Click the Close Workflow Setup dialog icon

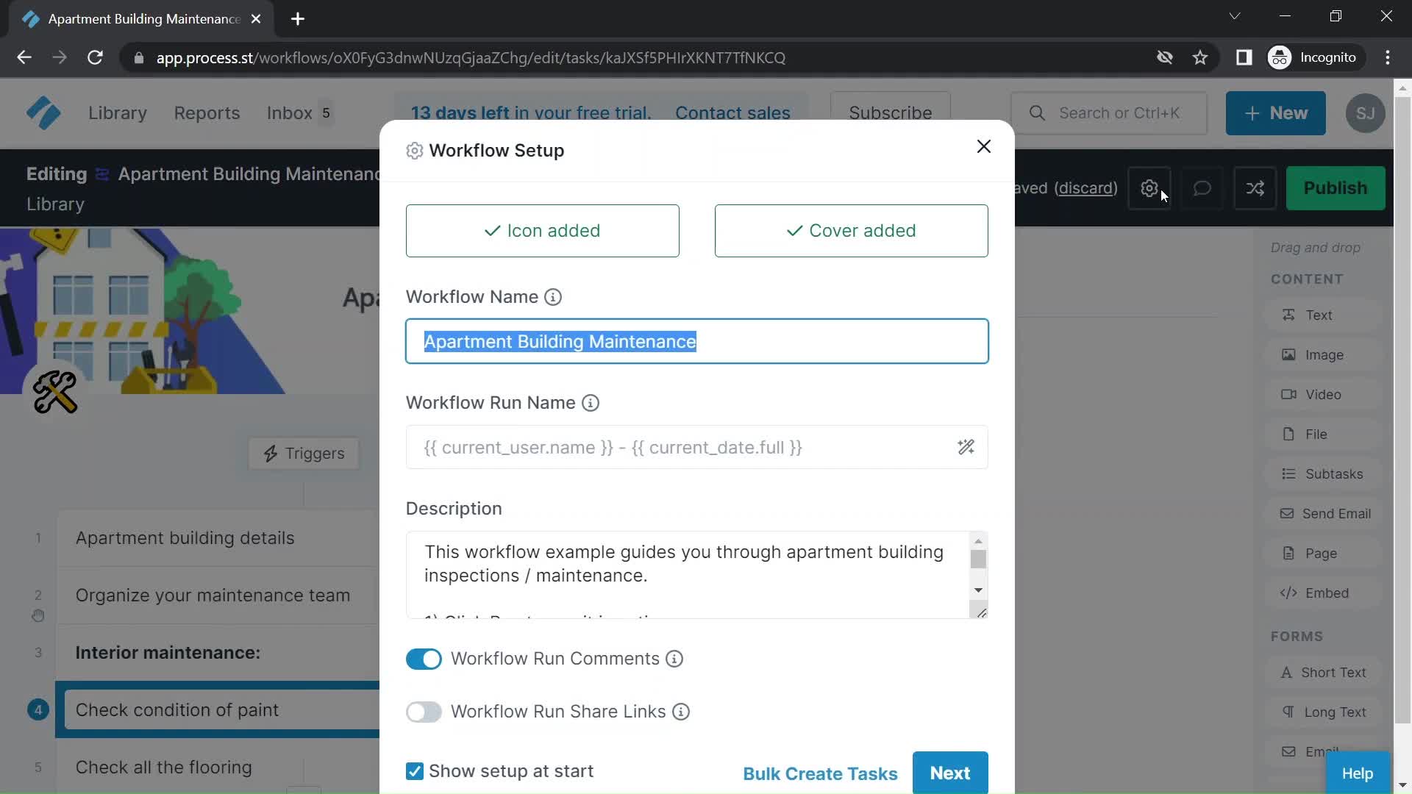coord(983,146)
